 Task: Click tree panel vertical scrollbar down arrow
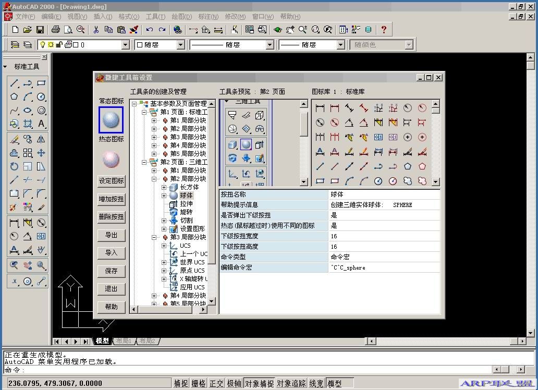(x=211, y=301)
